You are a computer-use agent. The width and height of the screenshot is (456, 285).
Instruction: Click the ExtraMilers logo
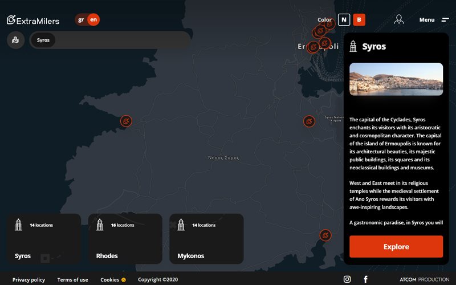point(33,21)
